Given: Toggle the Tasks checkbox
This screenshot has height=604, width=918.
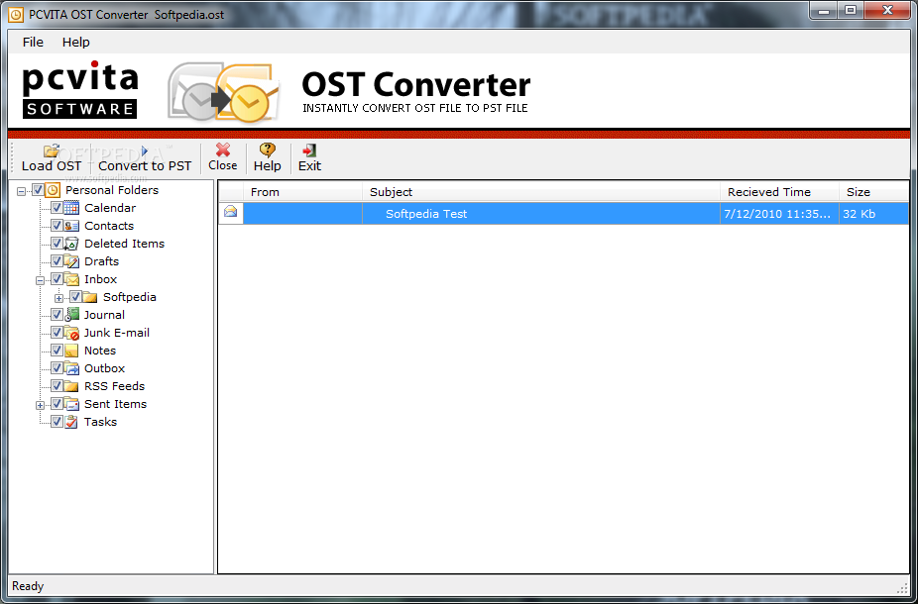Looking at the screenshot, I should pos(57,422).
